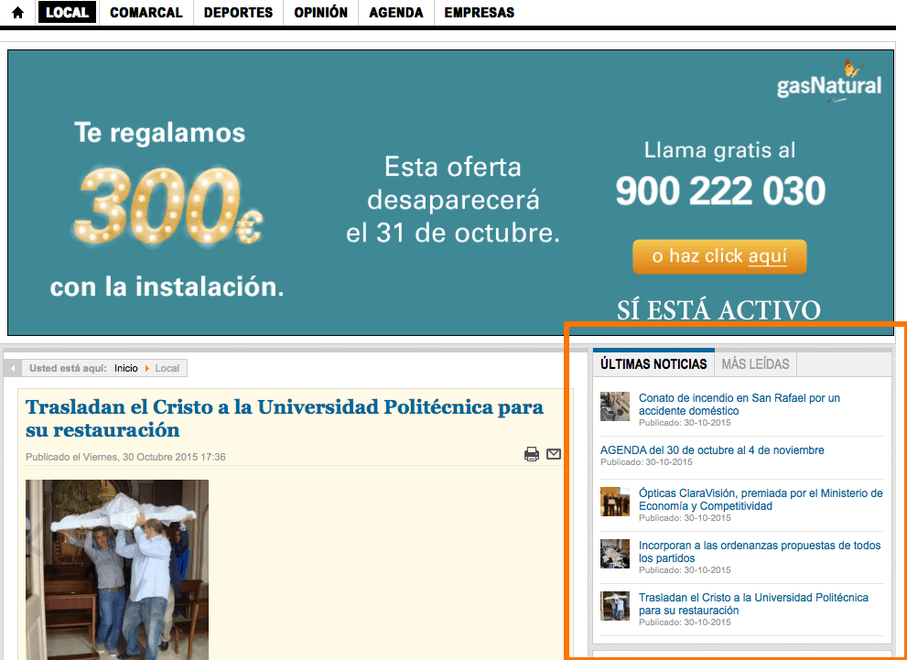Image resolution: width=907 pixels, height=660 pixels.
Task: Click the Local breadcrumb item
Action: pos(167,368)
